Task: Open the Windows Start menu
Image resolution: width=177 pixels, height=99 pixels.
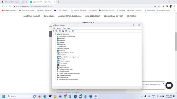Action: point(4,96)
